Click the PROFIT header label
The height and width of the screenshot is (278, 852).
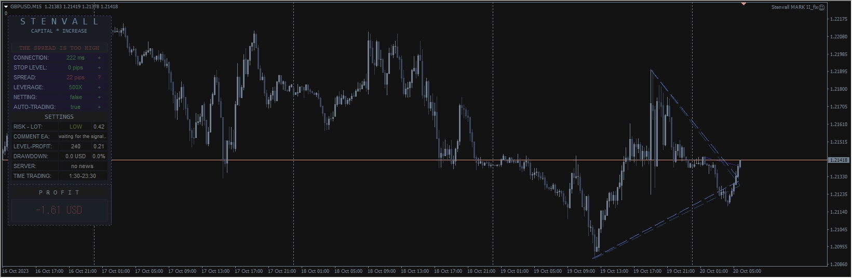coord(59,192)
